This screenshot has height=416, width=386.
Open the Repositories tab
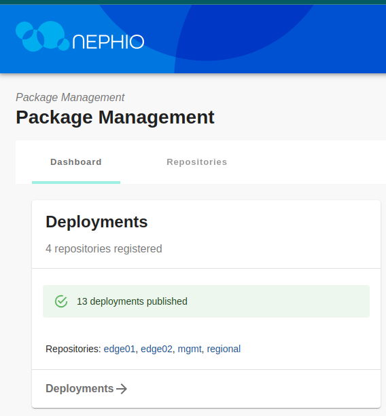click(x=197, y=162)
